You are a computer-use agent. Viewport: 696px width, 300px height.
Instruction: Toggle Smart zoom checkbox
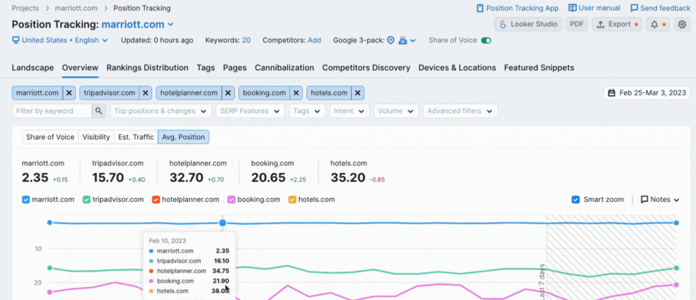pyautogui.click(x=576, y=200)
